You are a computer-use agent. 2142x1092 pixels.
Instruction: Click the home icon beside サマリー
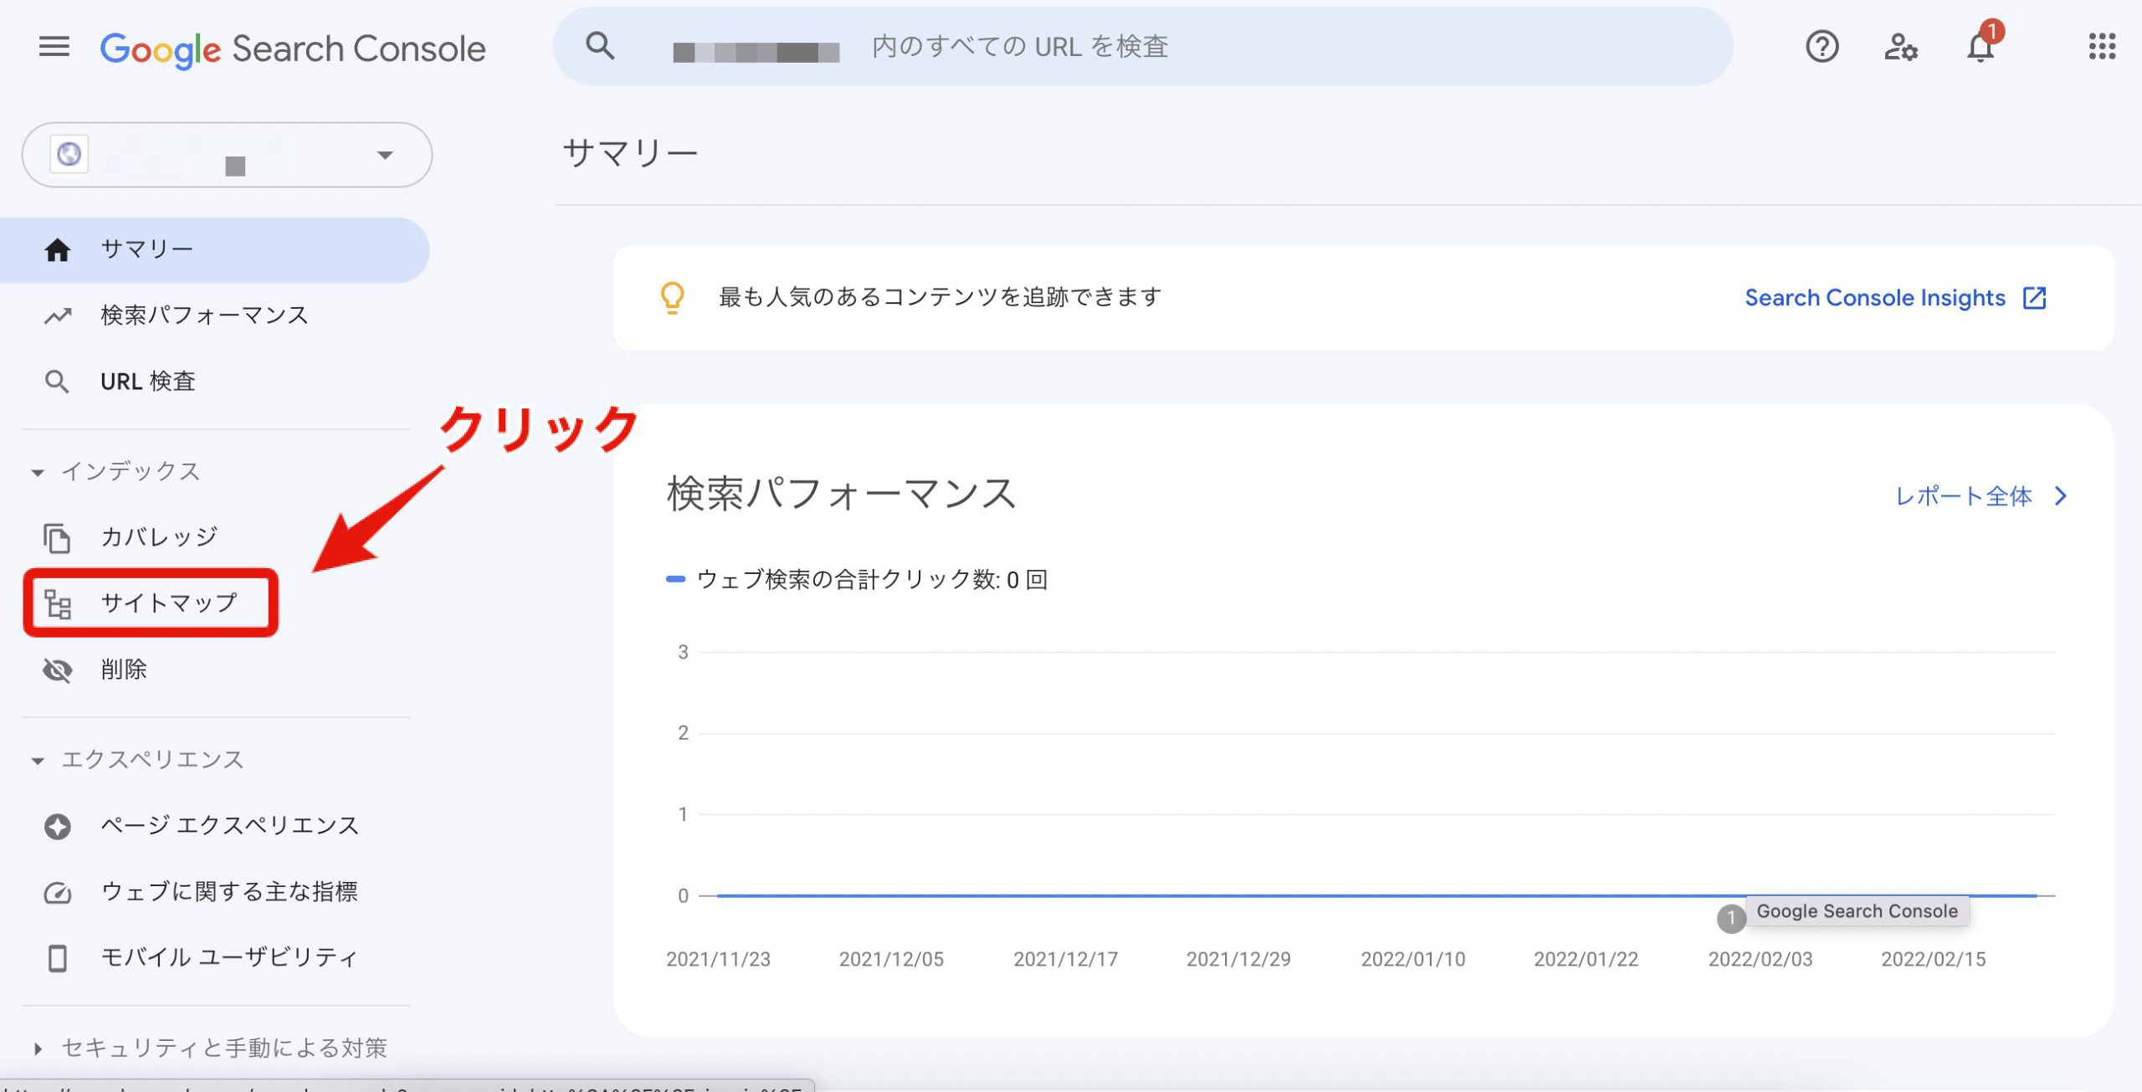coord(57,249)
